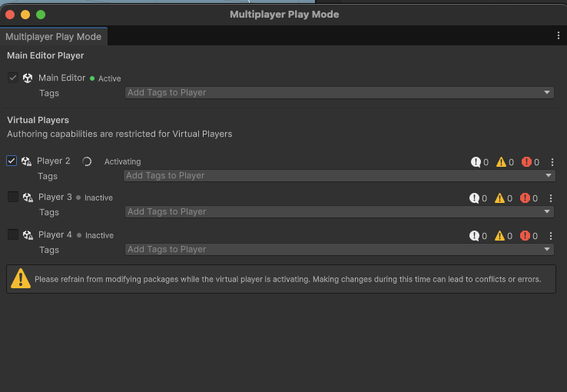The width and height of the screenshot is (567, 392).
Task: Click Player 2 warning count icon
Action: (x=501, y=162)
